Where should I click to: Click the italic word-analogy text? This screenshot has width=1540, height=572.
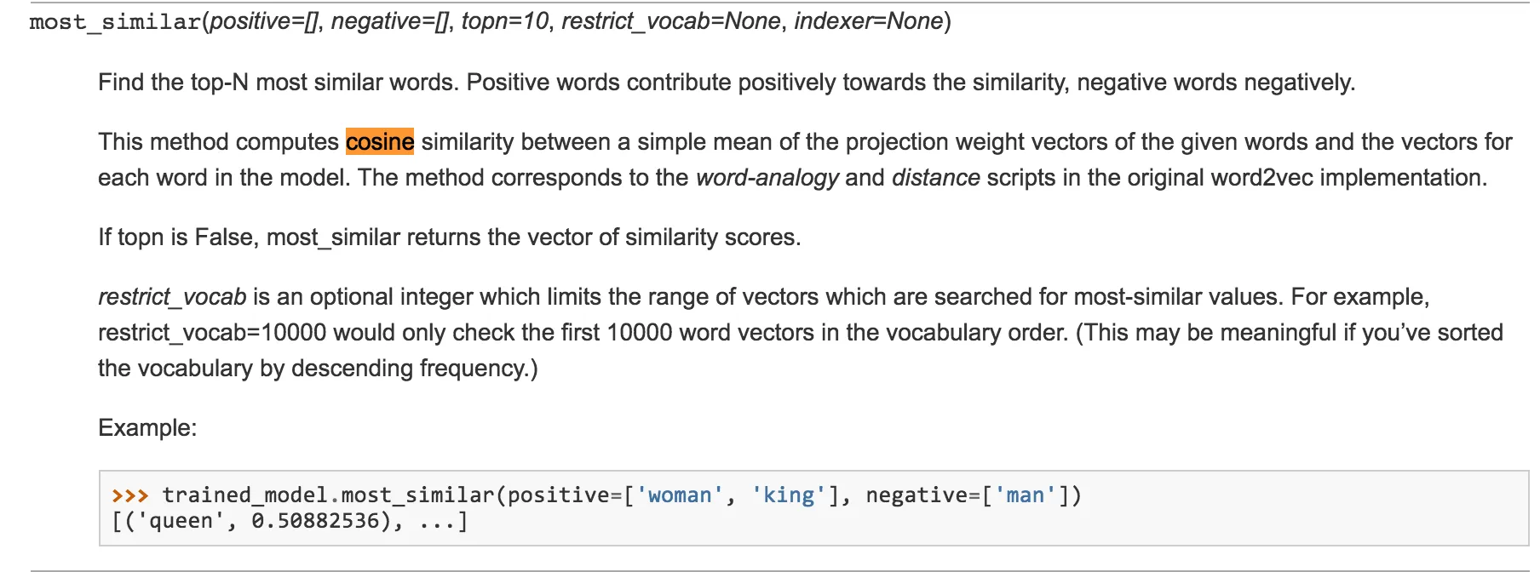(767, 178)
